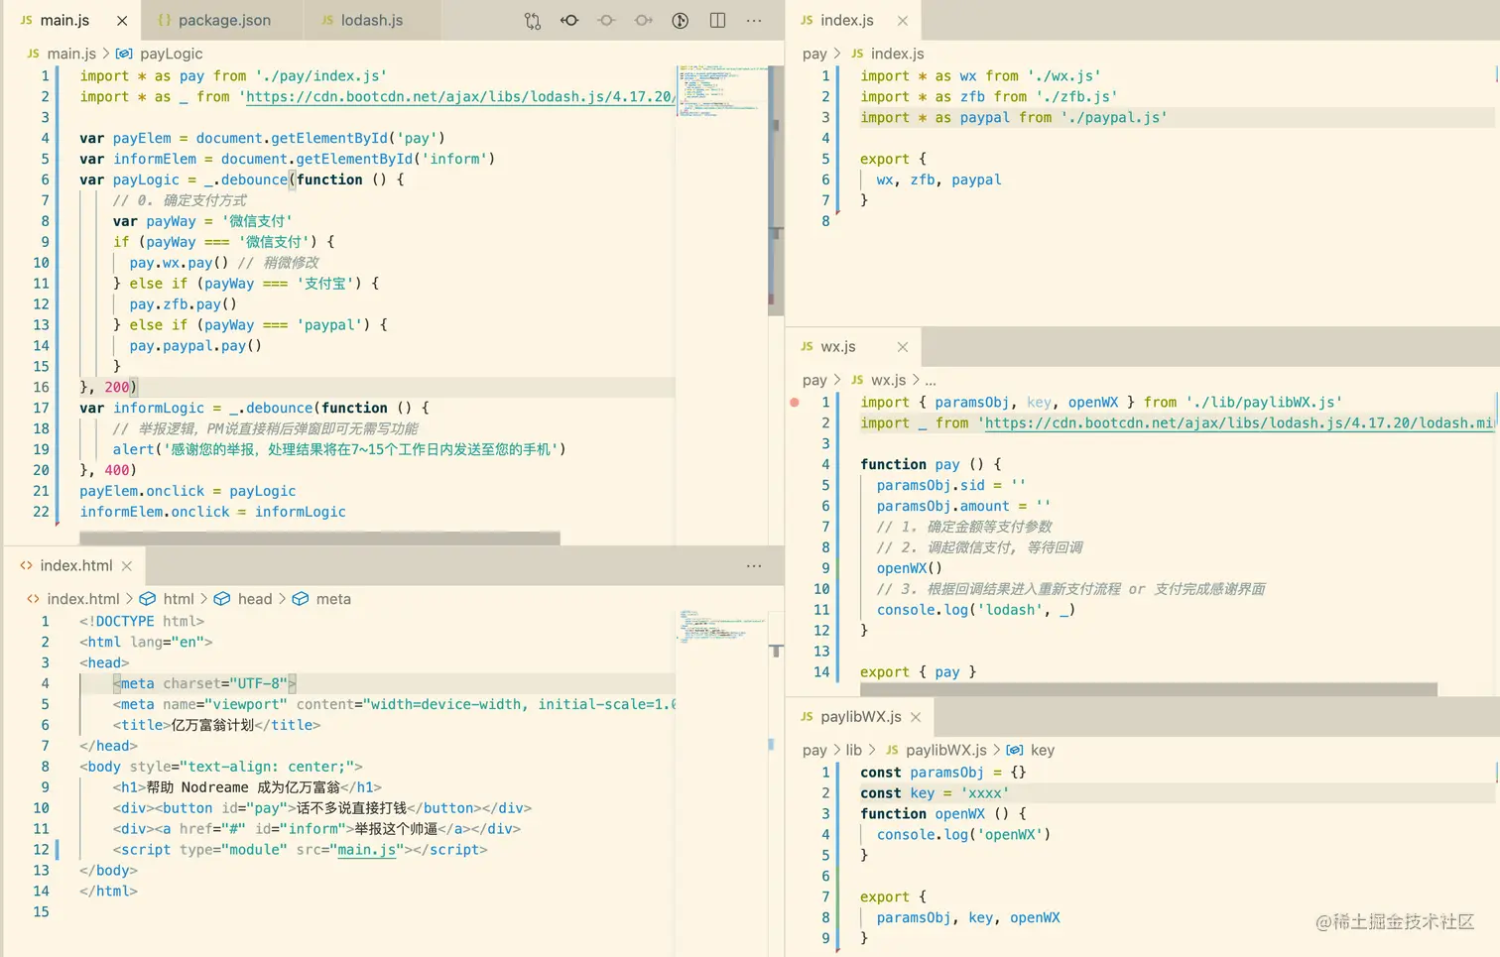Screen dimensions: 1500x957
Task: Switch to the lodash.js tab
Action: tap(372, 20)
